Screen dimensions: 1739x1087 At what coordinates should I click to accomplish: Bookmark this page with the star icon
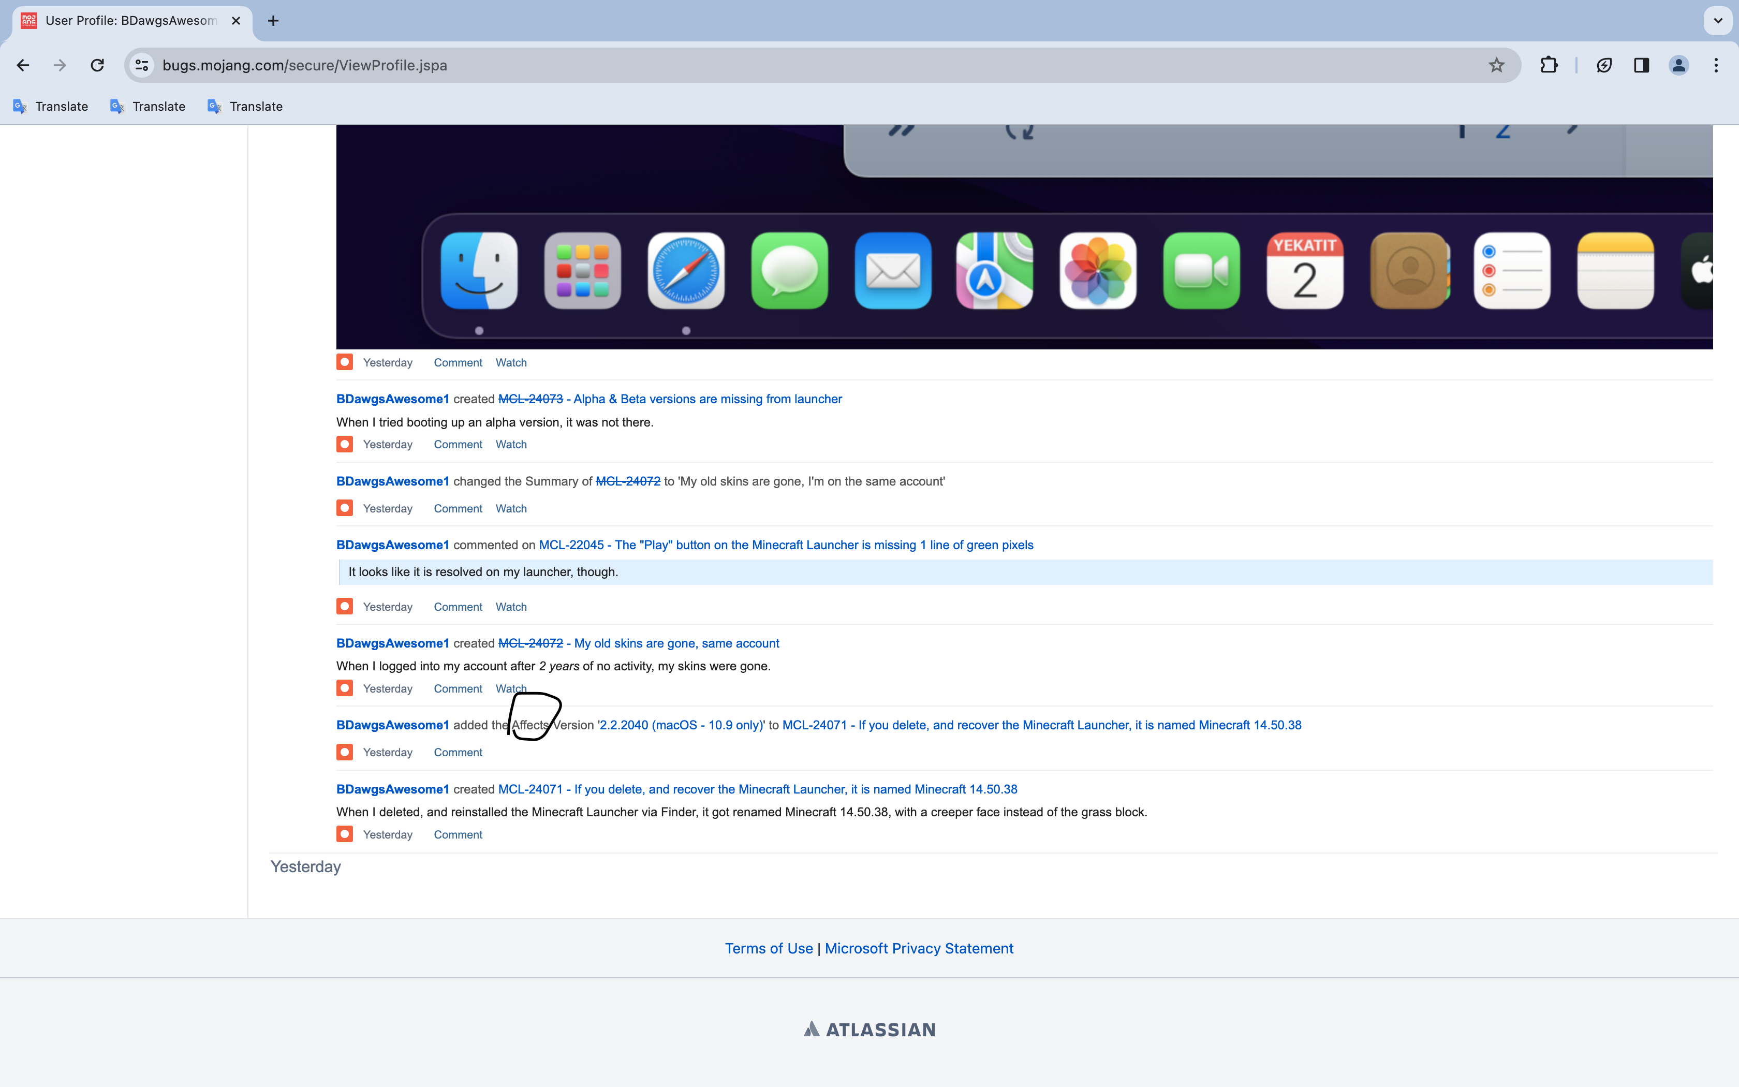(x=1496, y=65)
